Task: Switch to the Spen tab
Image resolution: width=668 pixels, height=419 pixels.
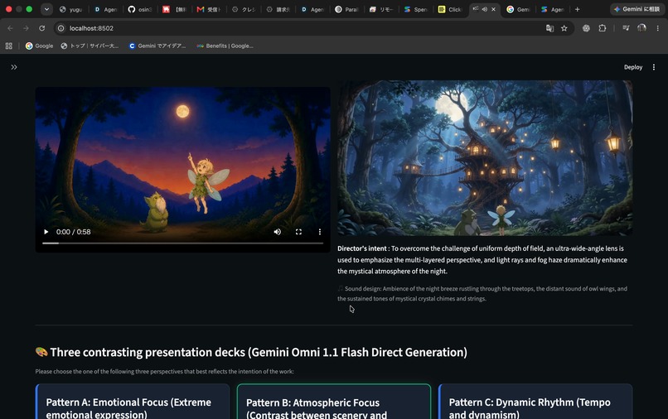Action: [416, 9]
